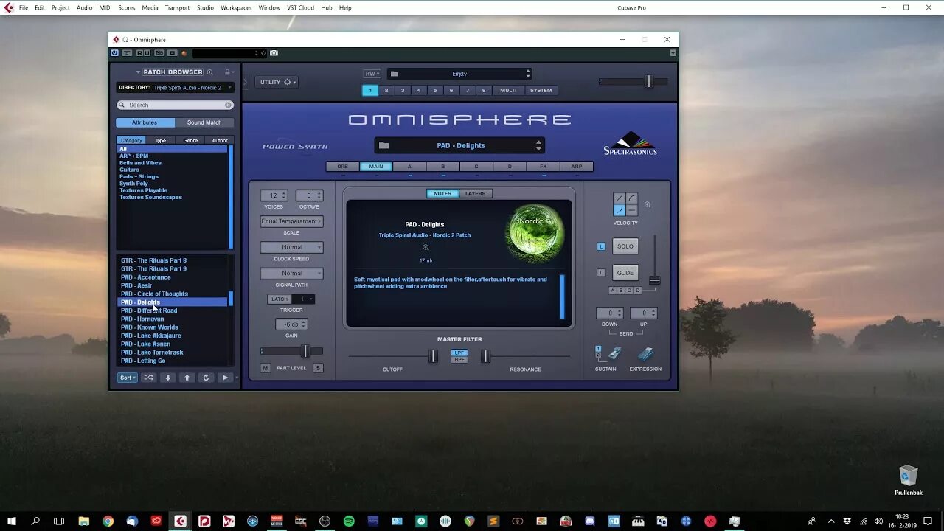This screenshot has height=531, width=944.
Task: Open the SYSTEM page button
Action: pyautogui.click(x=541, y=90)
